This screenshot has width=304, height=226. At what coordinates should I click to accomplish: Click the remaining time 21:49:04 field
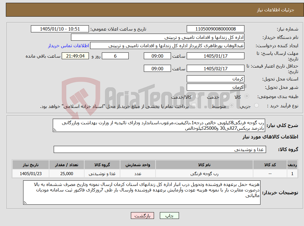coord(75,56)
